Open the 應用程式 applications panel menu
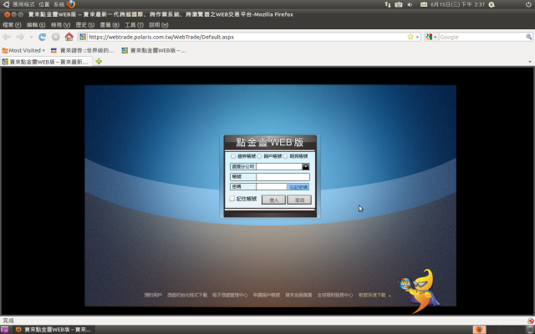The height and width of the screenshot is (334, 535). pyautogui.click(x=23, y=4)
